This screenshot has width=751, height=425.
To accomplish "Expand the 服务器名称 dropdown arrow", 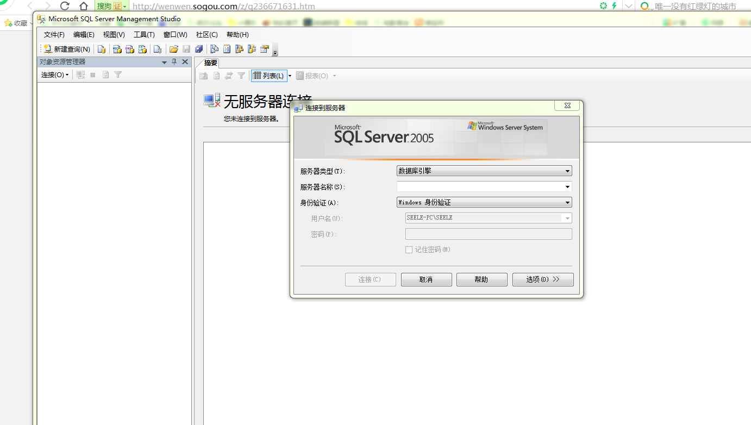I will (x=568, y=186).
